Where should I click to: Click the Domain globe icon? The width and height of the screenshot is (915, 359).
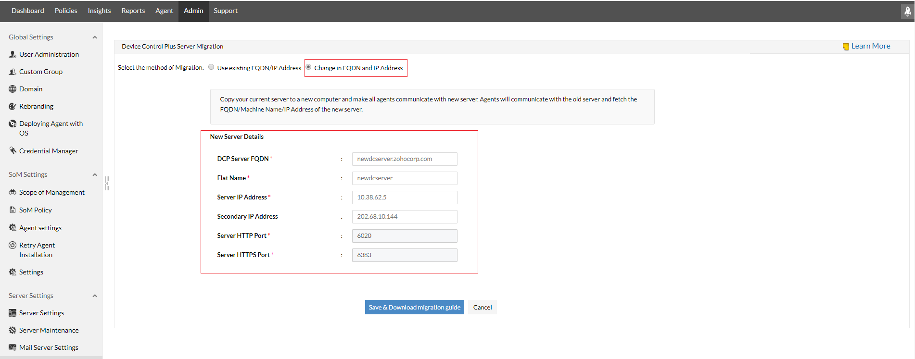coord(13,89)
